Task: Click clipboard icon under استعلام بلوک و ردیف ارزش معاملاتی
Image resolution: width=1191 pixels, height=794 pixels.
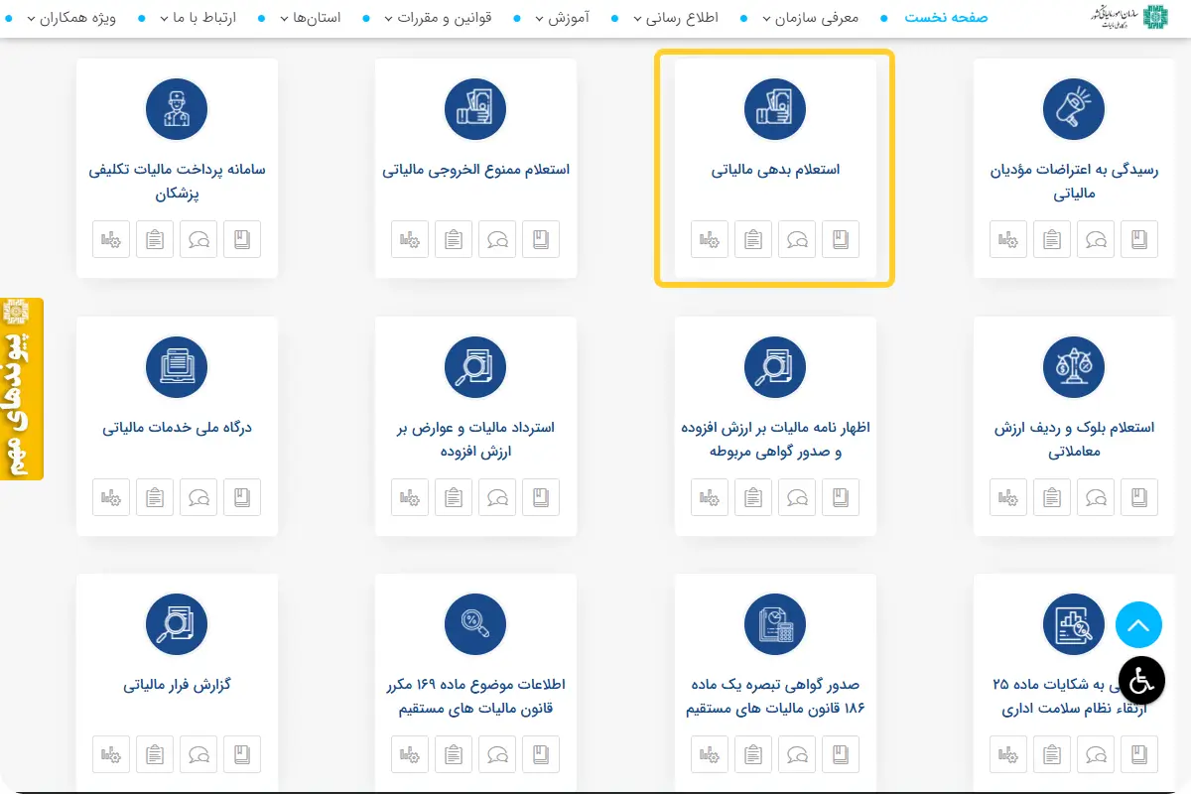Action: [x=1052, y=497]
